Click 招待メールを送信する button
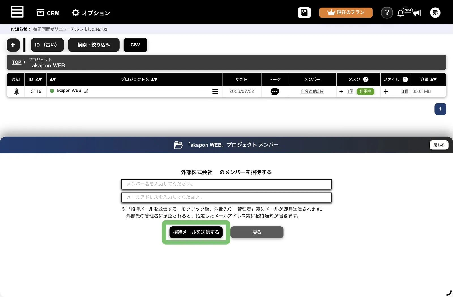The width and height of the screenshot is (453, 297). (196, 232)
